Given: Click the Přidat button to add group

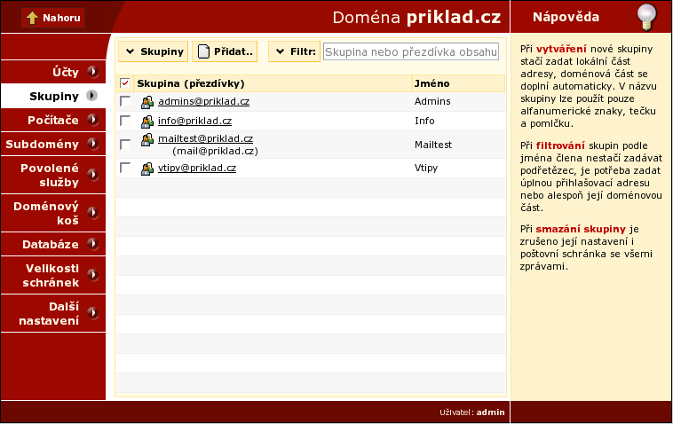Looking at the screenshot, I should pos(225,51).
